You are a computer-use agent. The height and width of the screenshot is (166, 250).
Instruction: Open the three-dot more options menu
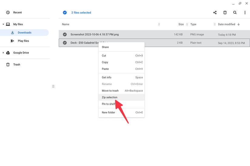(245, 13)
